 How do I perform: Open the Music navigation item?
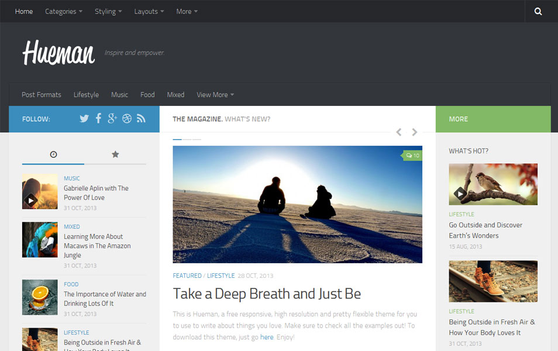click(x=119, y=95)
